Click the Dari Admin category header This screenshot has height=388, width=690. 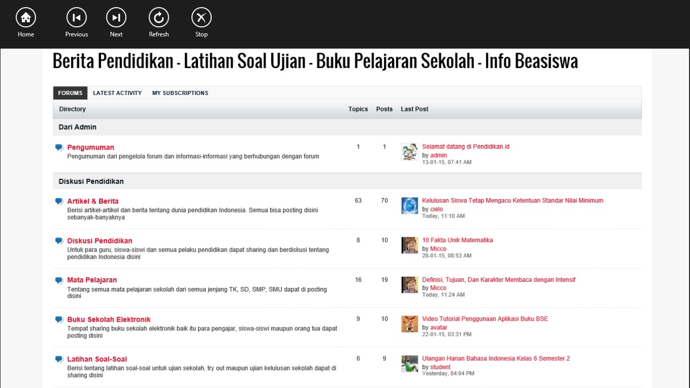pos(77,127)
